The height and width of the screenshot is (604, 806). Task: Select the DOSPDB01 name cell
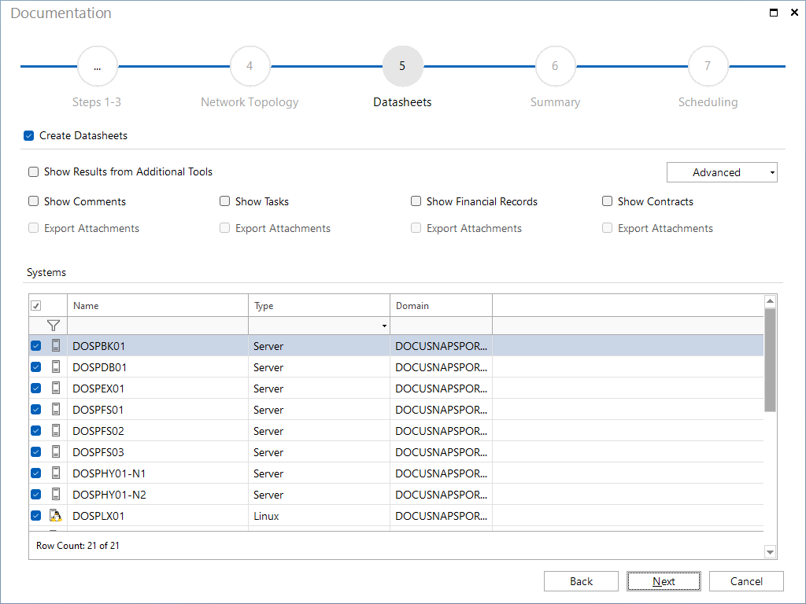157,367
